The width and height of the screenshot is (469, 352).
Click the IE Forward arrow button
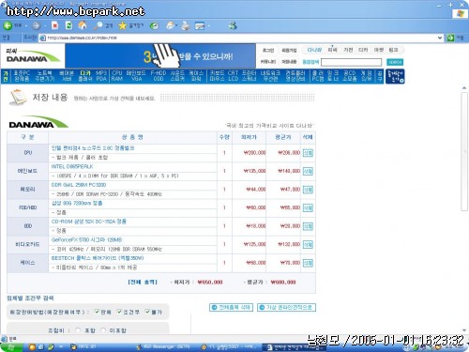36,25
